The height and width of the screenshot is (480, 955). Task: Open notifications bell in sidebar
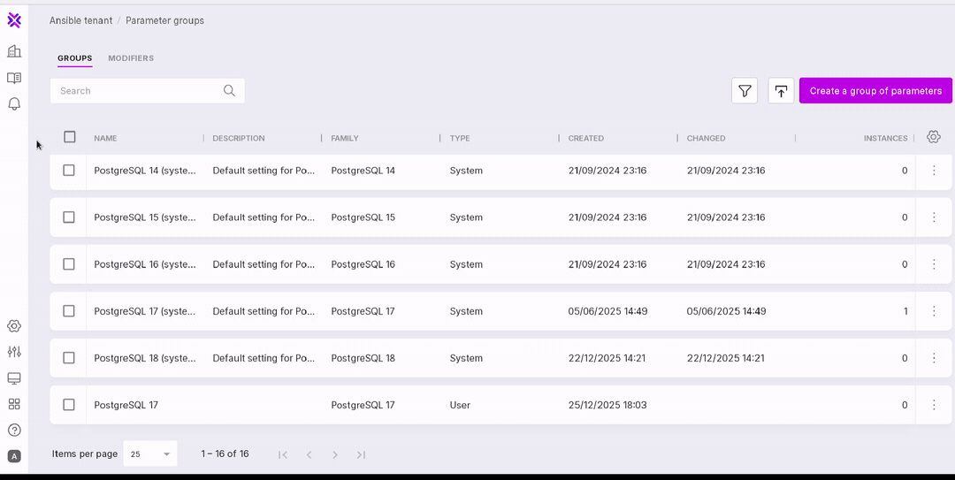pyautogui.click(x=14, y=104)
